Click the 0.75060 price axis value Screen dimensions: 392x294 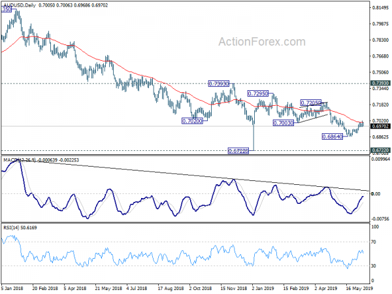[x=380, y=73]
